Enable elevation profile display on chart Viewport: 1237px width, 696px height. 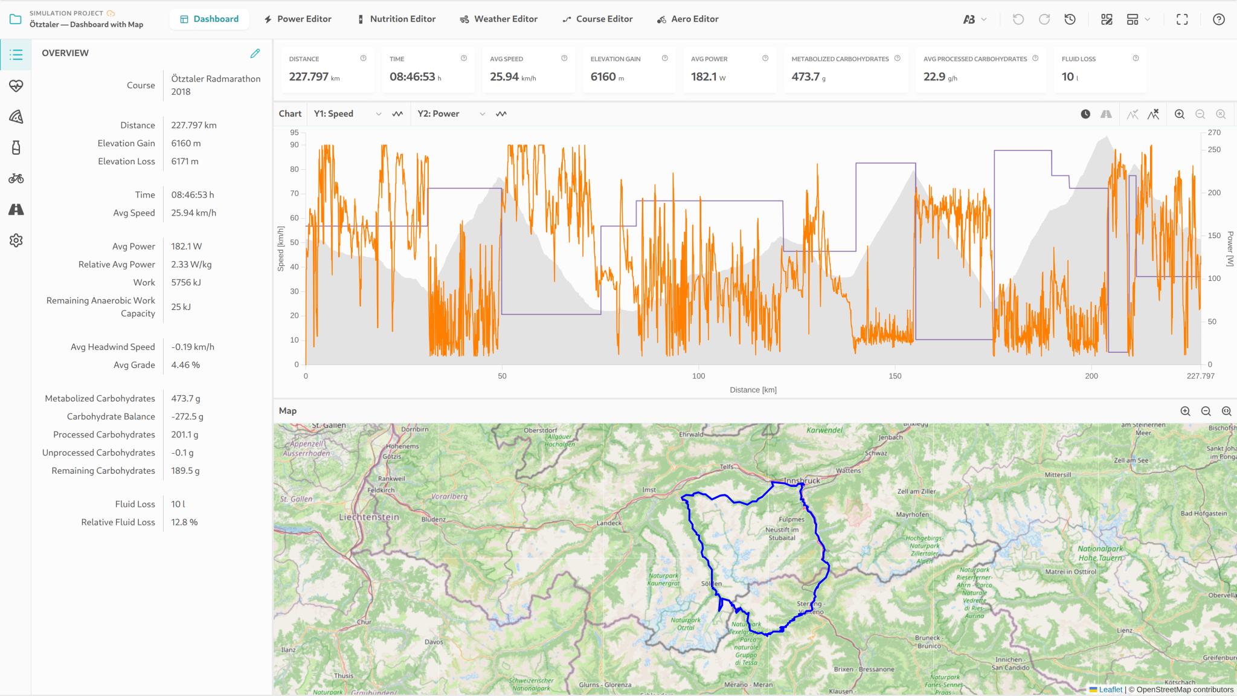(x=1133, y=114)
